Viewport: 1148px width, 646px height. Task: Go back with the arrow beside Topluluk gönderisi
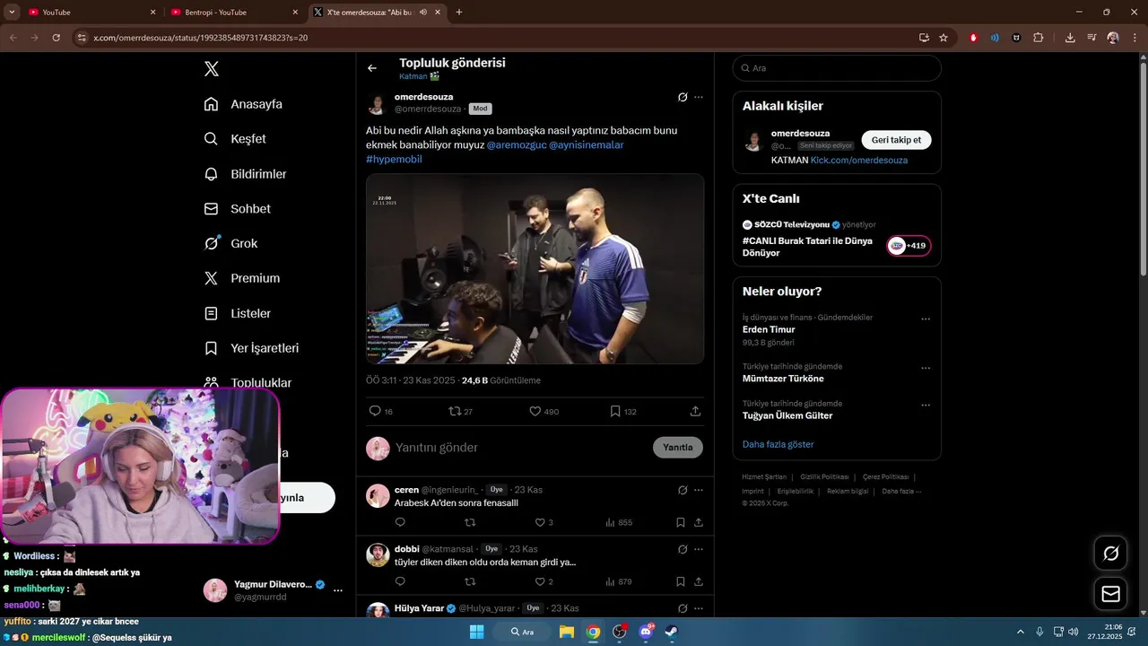point(372,68)
